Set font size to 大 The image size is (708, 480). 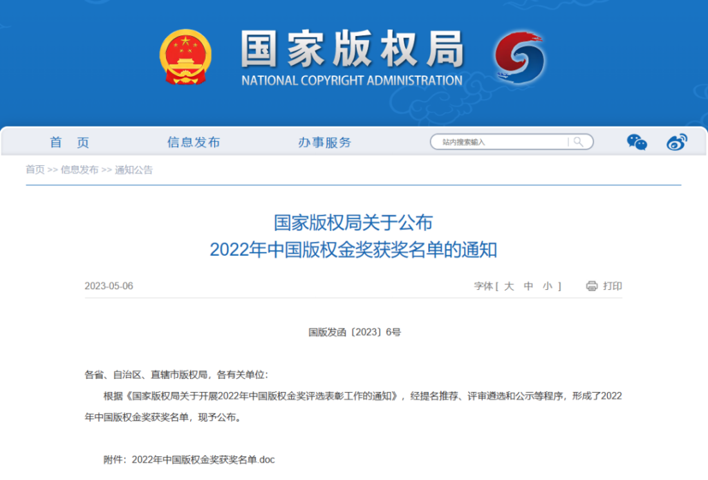[509, 286]
